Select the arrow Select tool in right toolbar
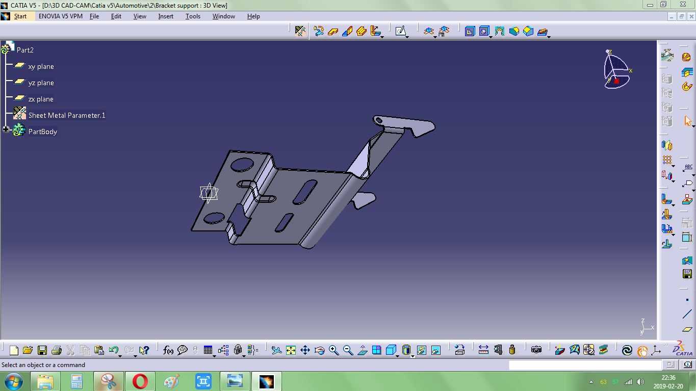696x391 pixels. pos(687,121)
